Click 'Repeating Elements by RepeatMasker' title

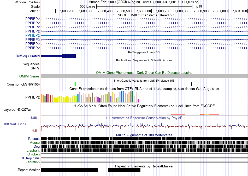pos(144,166)
